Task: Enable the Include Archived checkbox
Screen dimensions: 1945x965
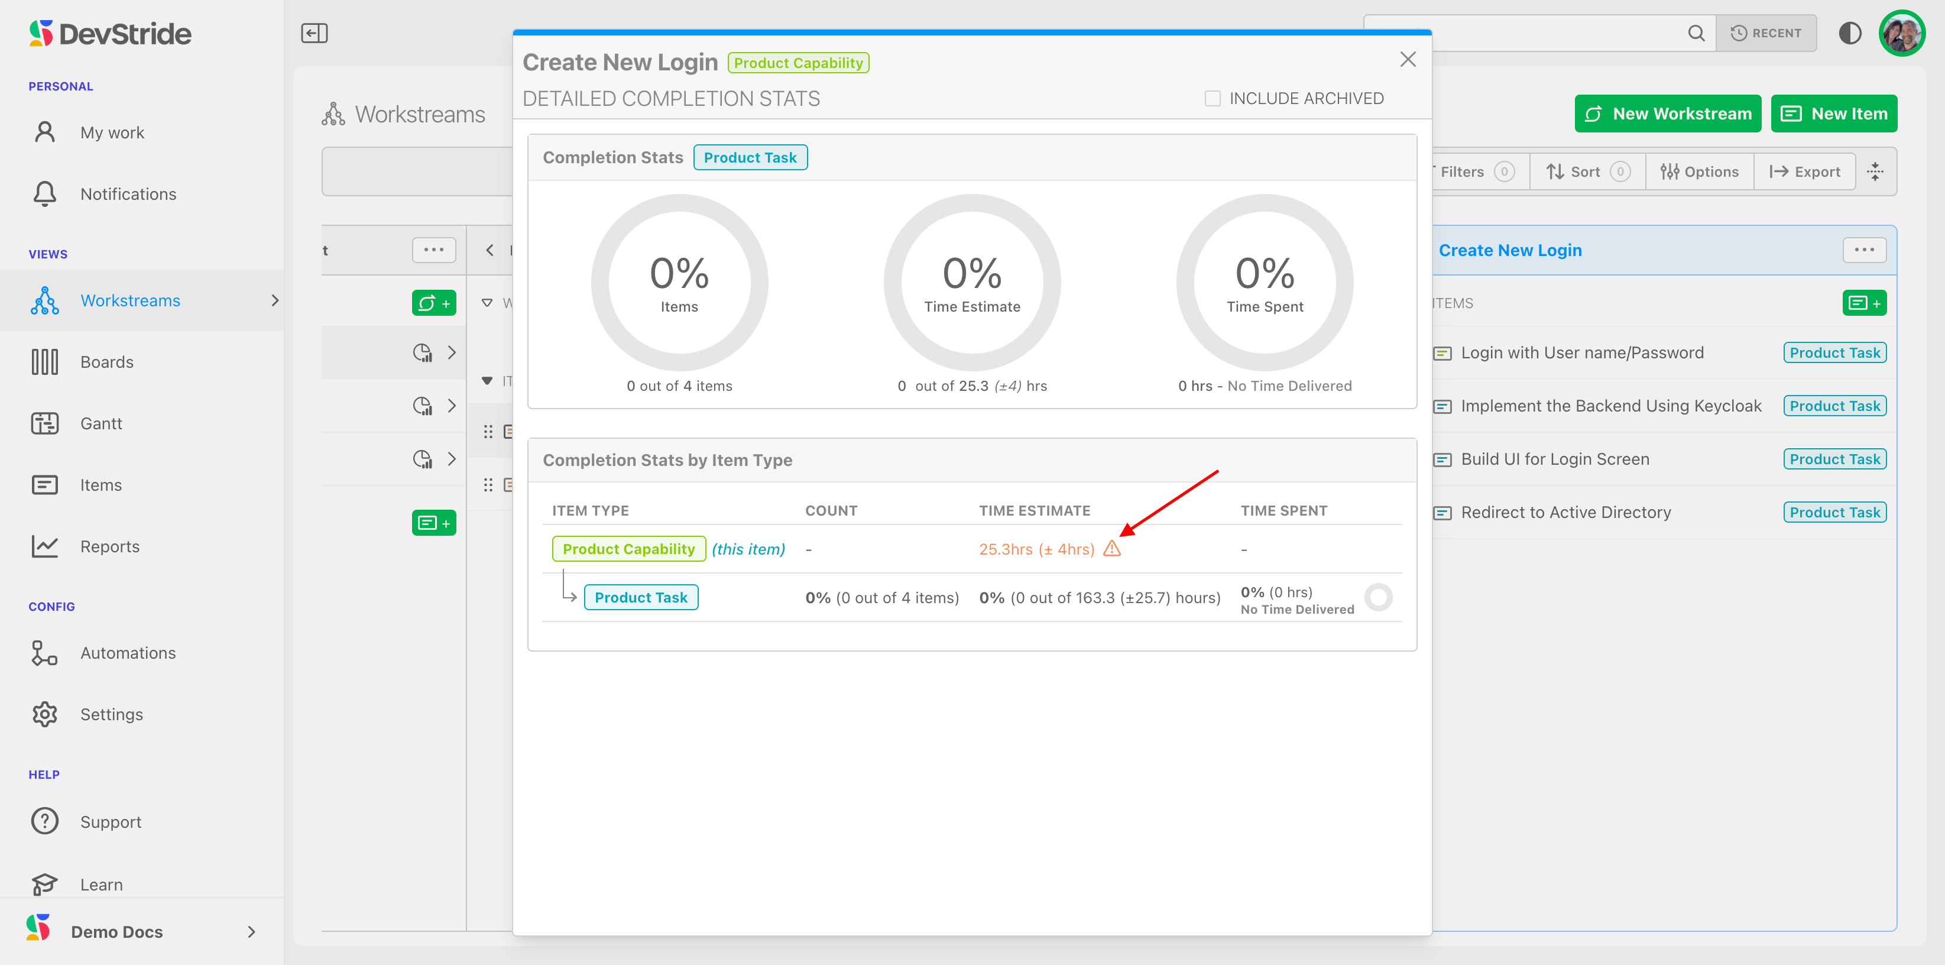Action: click(1213, 98)
